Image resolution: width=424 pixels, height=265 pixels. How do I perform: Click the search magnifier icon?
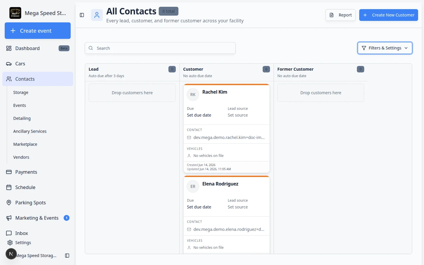point(91,48)
